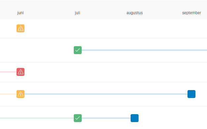Click the green checkmark in the bottom row
This screenshot has width=207, height=129.
[x=78, y=118]
